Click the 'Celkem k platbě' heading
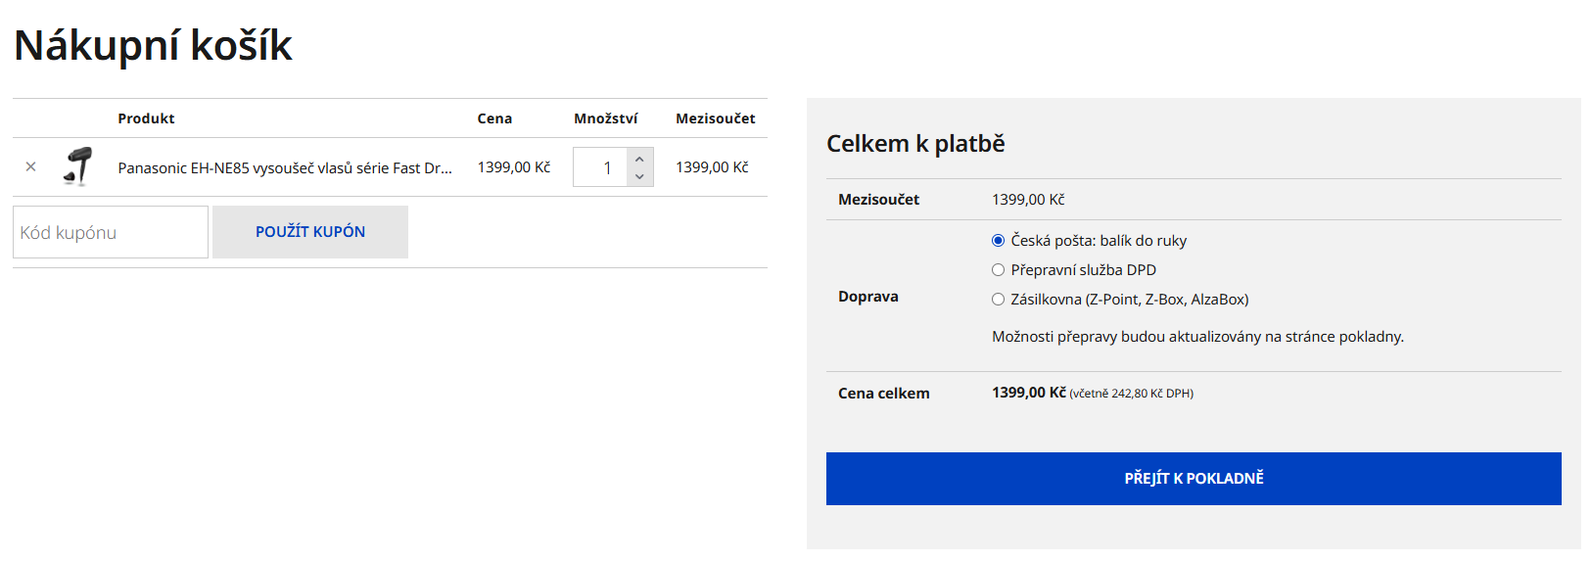Image resolution: width=1592 pixels, height=561 pixels. [915, 144]
